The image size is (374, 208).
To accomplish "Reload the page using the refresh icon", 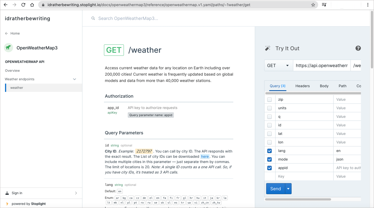I will 23,5.
